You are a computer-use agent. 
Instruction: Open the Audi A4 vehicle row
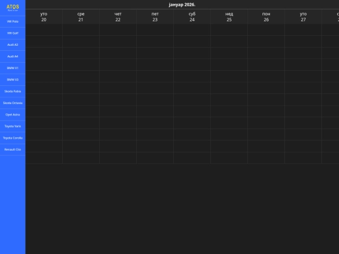13,56
